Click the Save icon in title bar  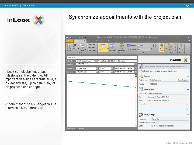click(71, 37)
